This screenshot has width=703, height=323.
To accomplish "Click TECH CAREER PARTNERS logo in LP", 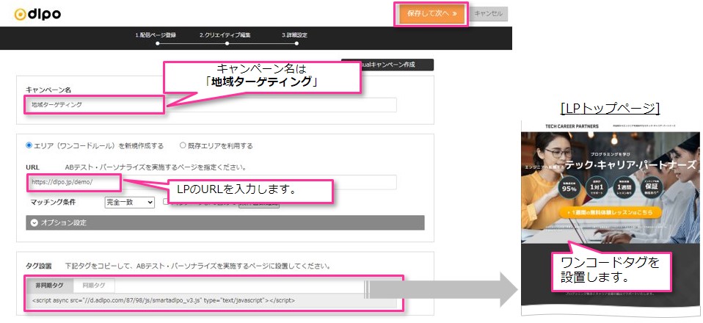I will point(572,126).
